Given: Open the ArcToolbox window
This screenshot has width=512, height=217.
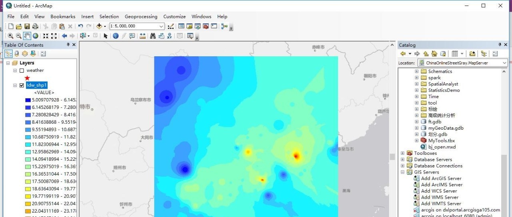Looking at the screenshot, I should [206, 26].
